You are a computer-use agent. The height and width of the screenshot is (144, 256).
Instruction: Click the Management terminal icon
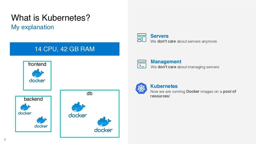tap(142, 64)
